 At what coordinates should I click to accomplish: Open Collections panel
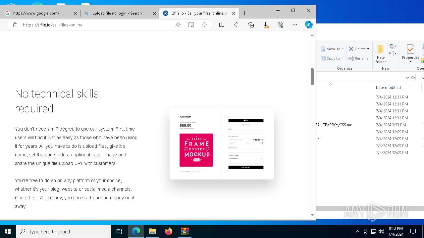[x=251, y=25]
